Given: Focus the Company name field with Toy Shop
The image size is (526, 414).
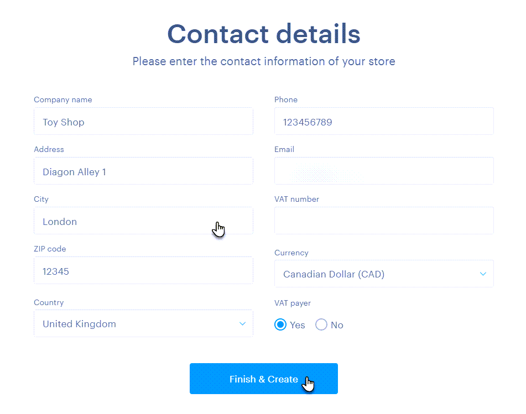Looking at the screenshot, I should click(x=143, y=122).
